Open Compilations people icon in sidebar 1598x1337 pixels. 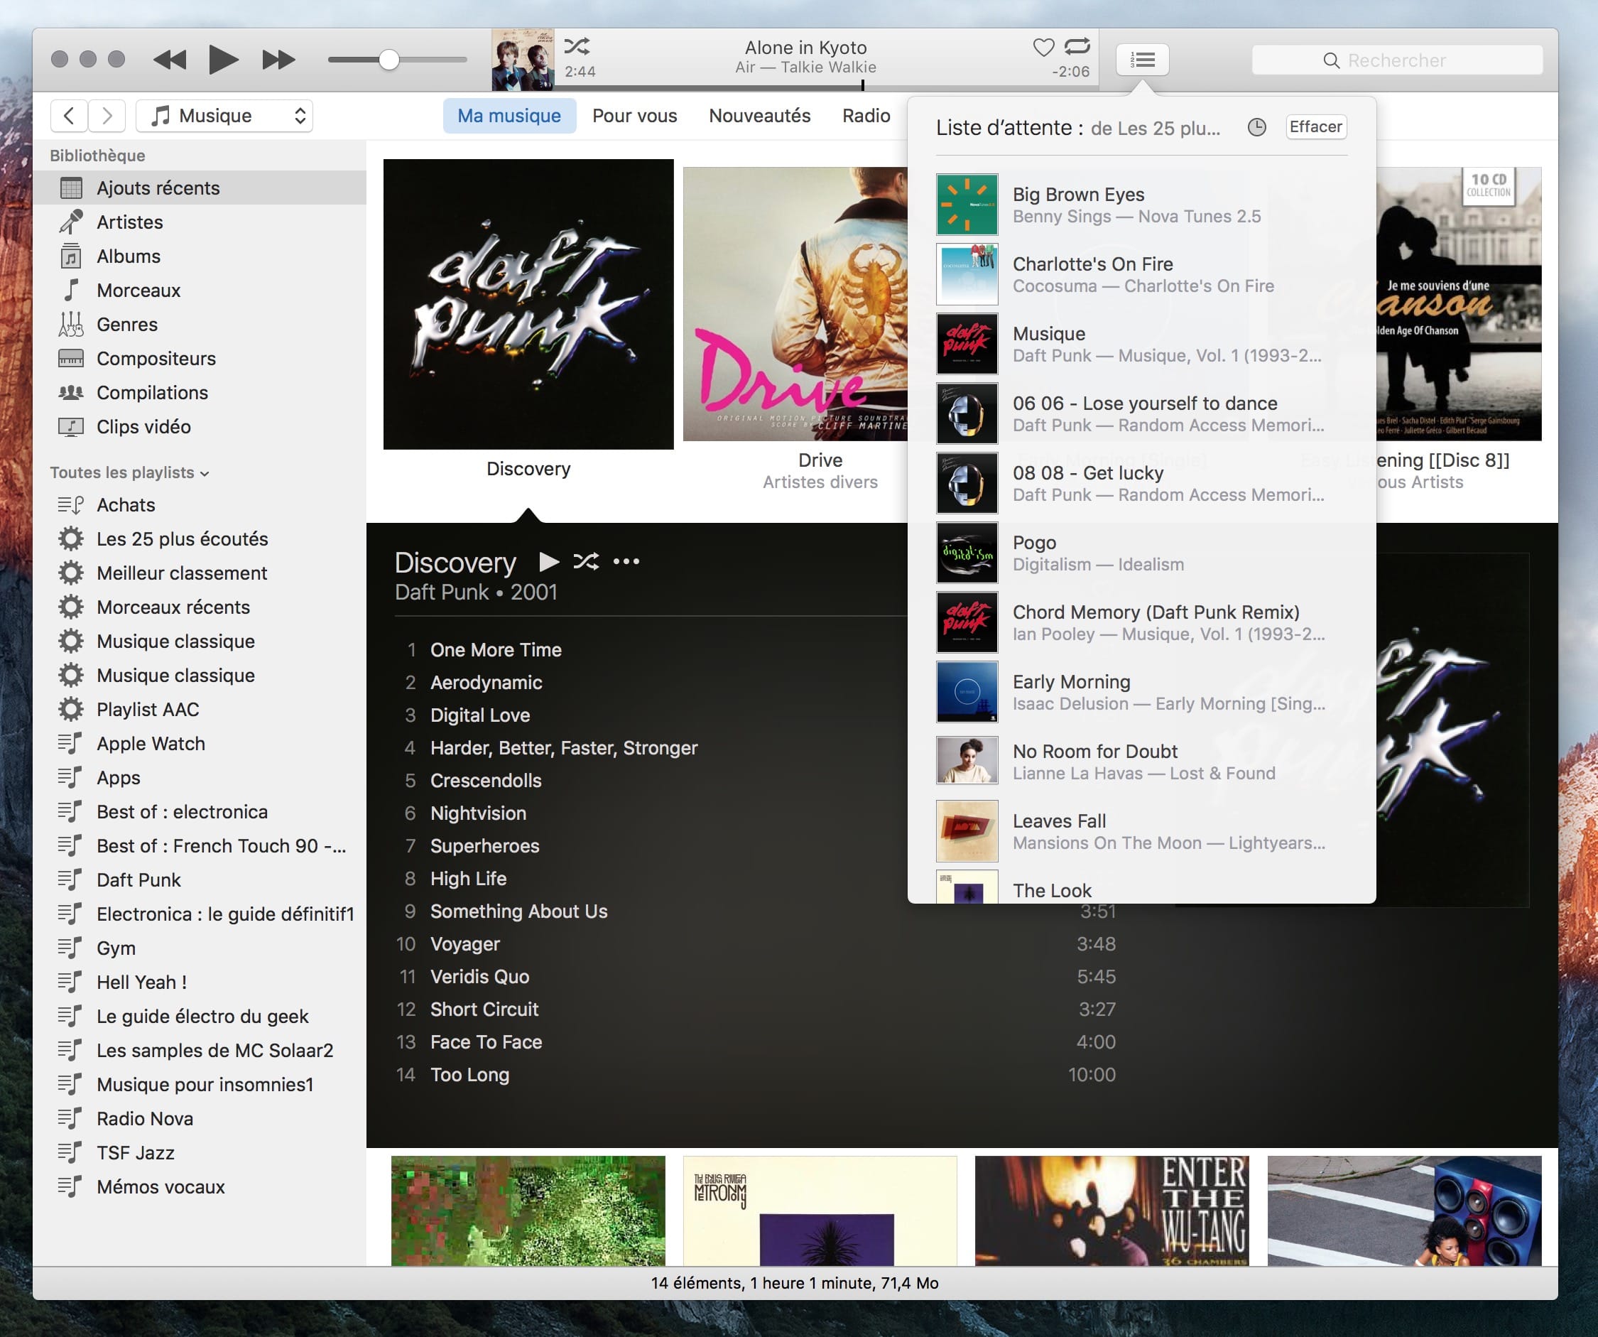click(x=71, y=393)
